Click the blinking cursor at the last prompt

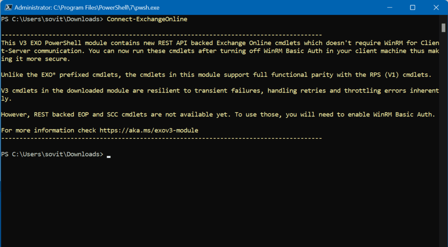point(108,156)
